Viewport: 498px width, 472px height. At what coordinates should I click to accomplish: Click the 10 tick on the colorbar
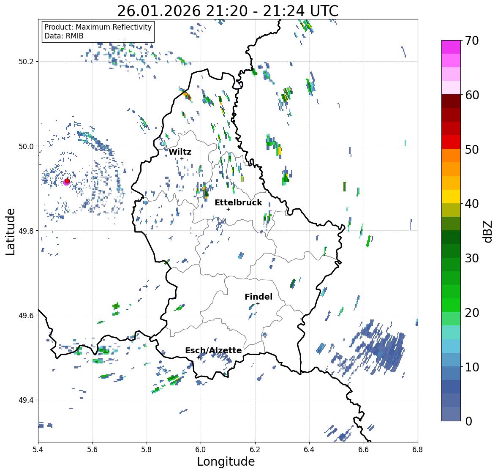(472, 367)
